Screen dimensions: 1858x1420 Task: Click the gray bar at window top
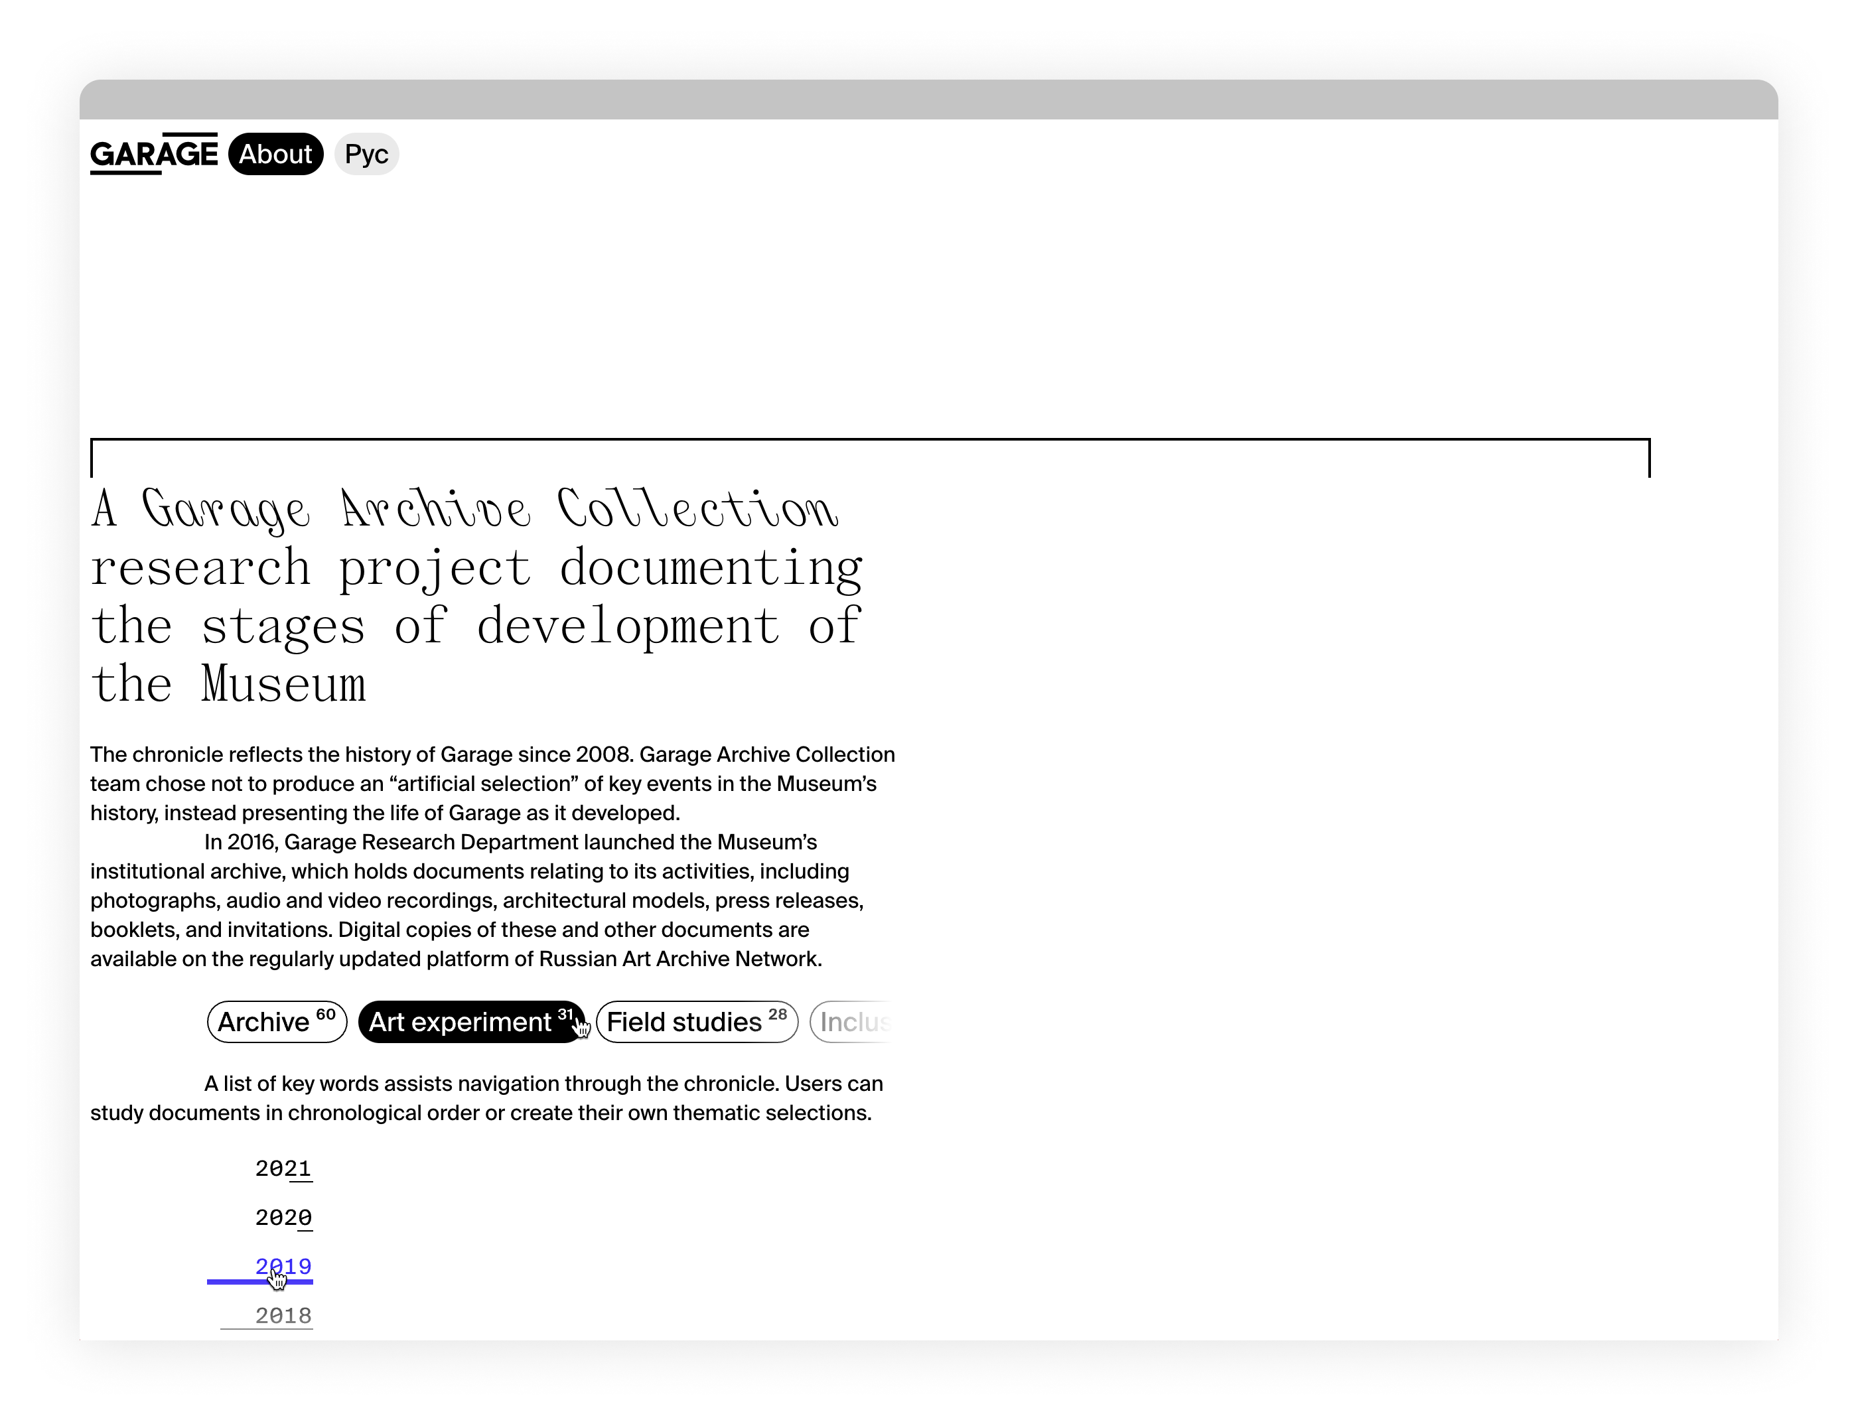click(x=928, y=100)
